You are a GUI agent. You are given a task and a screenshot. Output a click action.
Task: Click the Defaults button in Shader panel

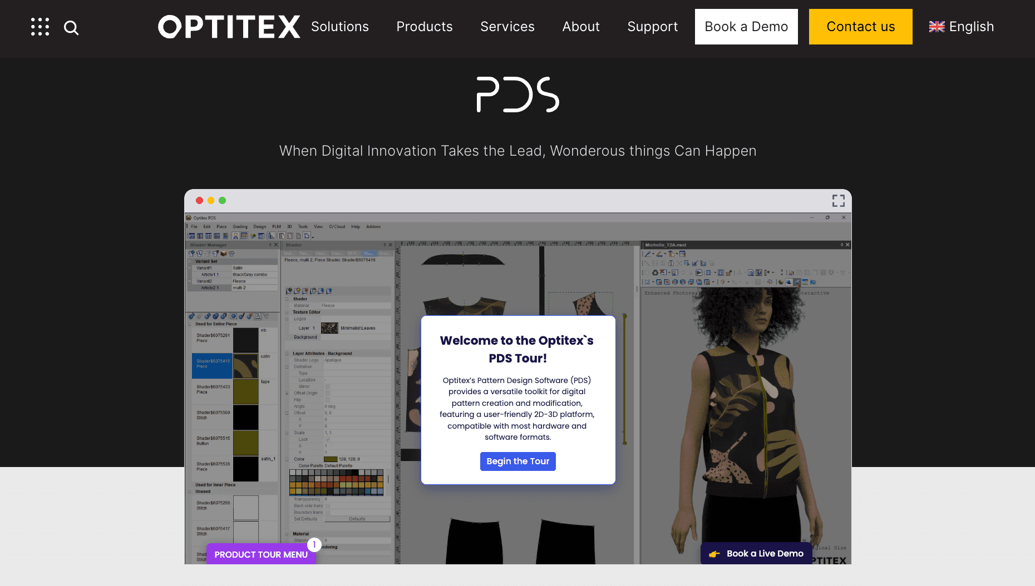tap(357, 519)
